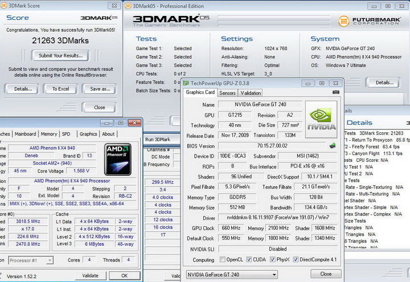Click the BIOS Version field 70.15.27.00.02
410x282 pixels.
[x=272, y=145]
